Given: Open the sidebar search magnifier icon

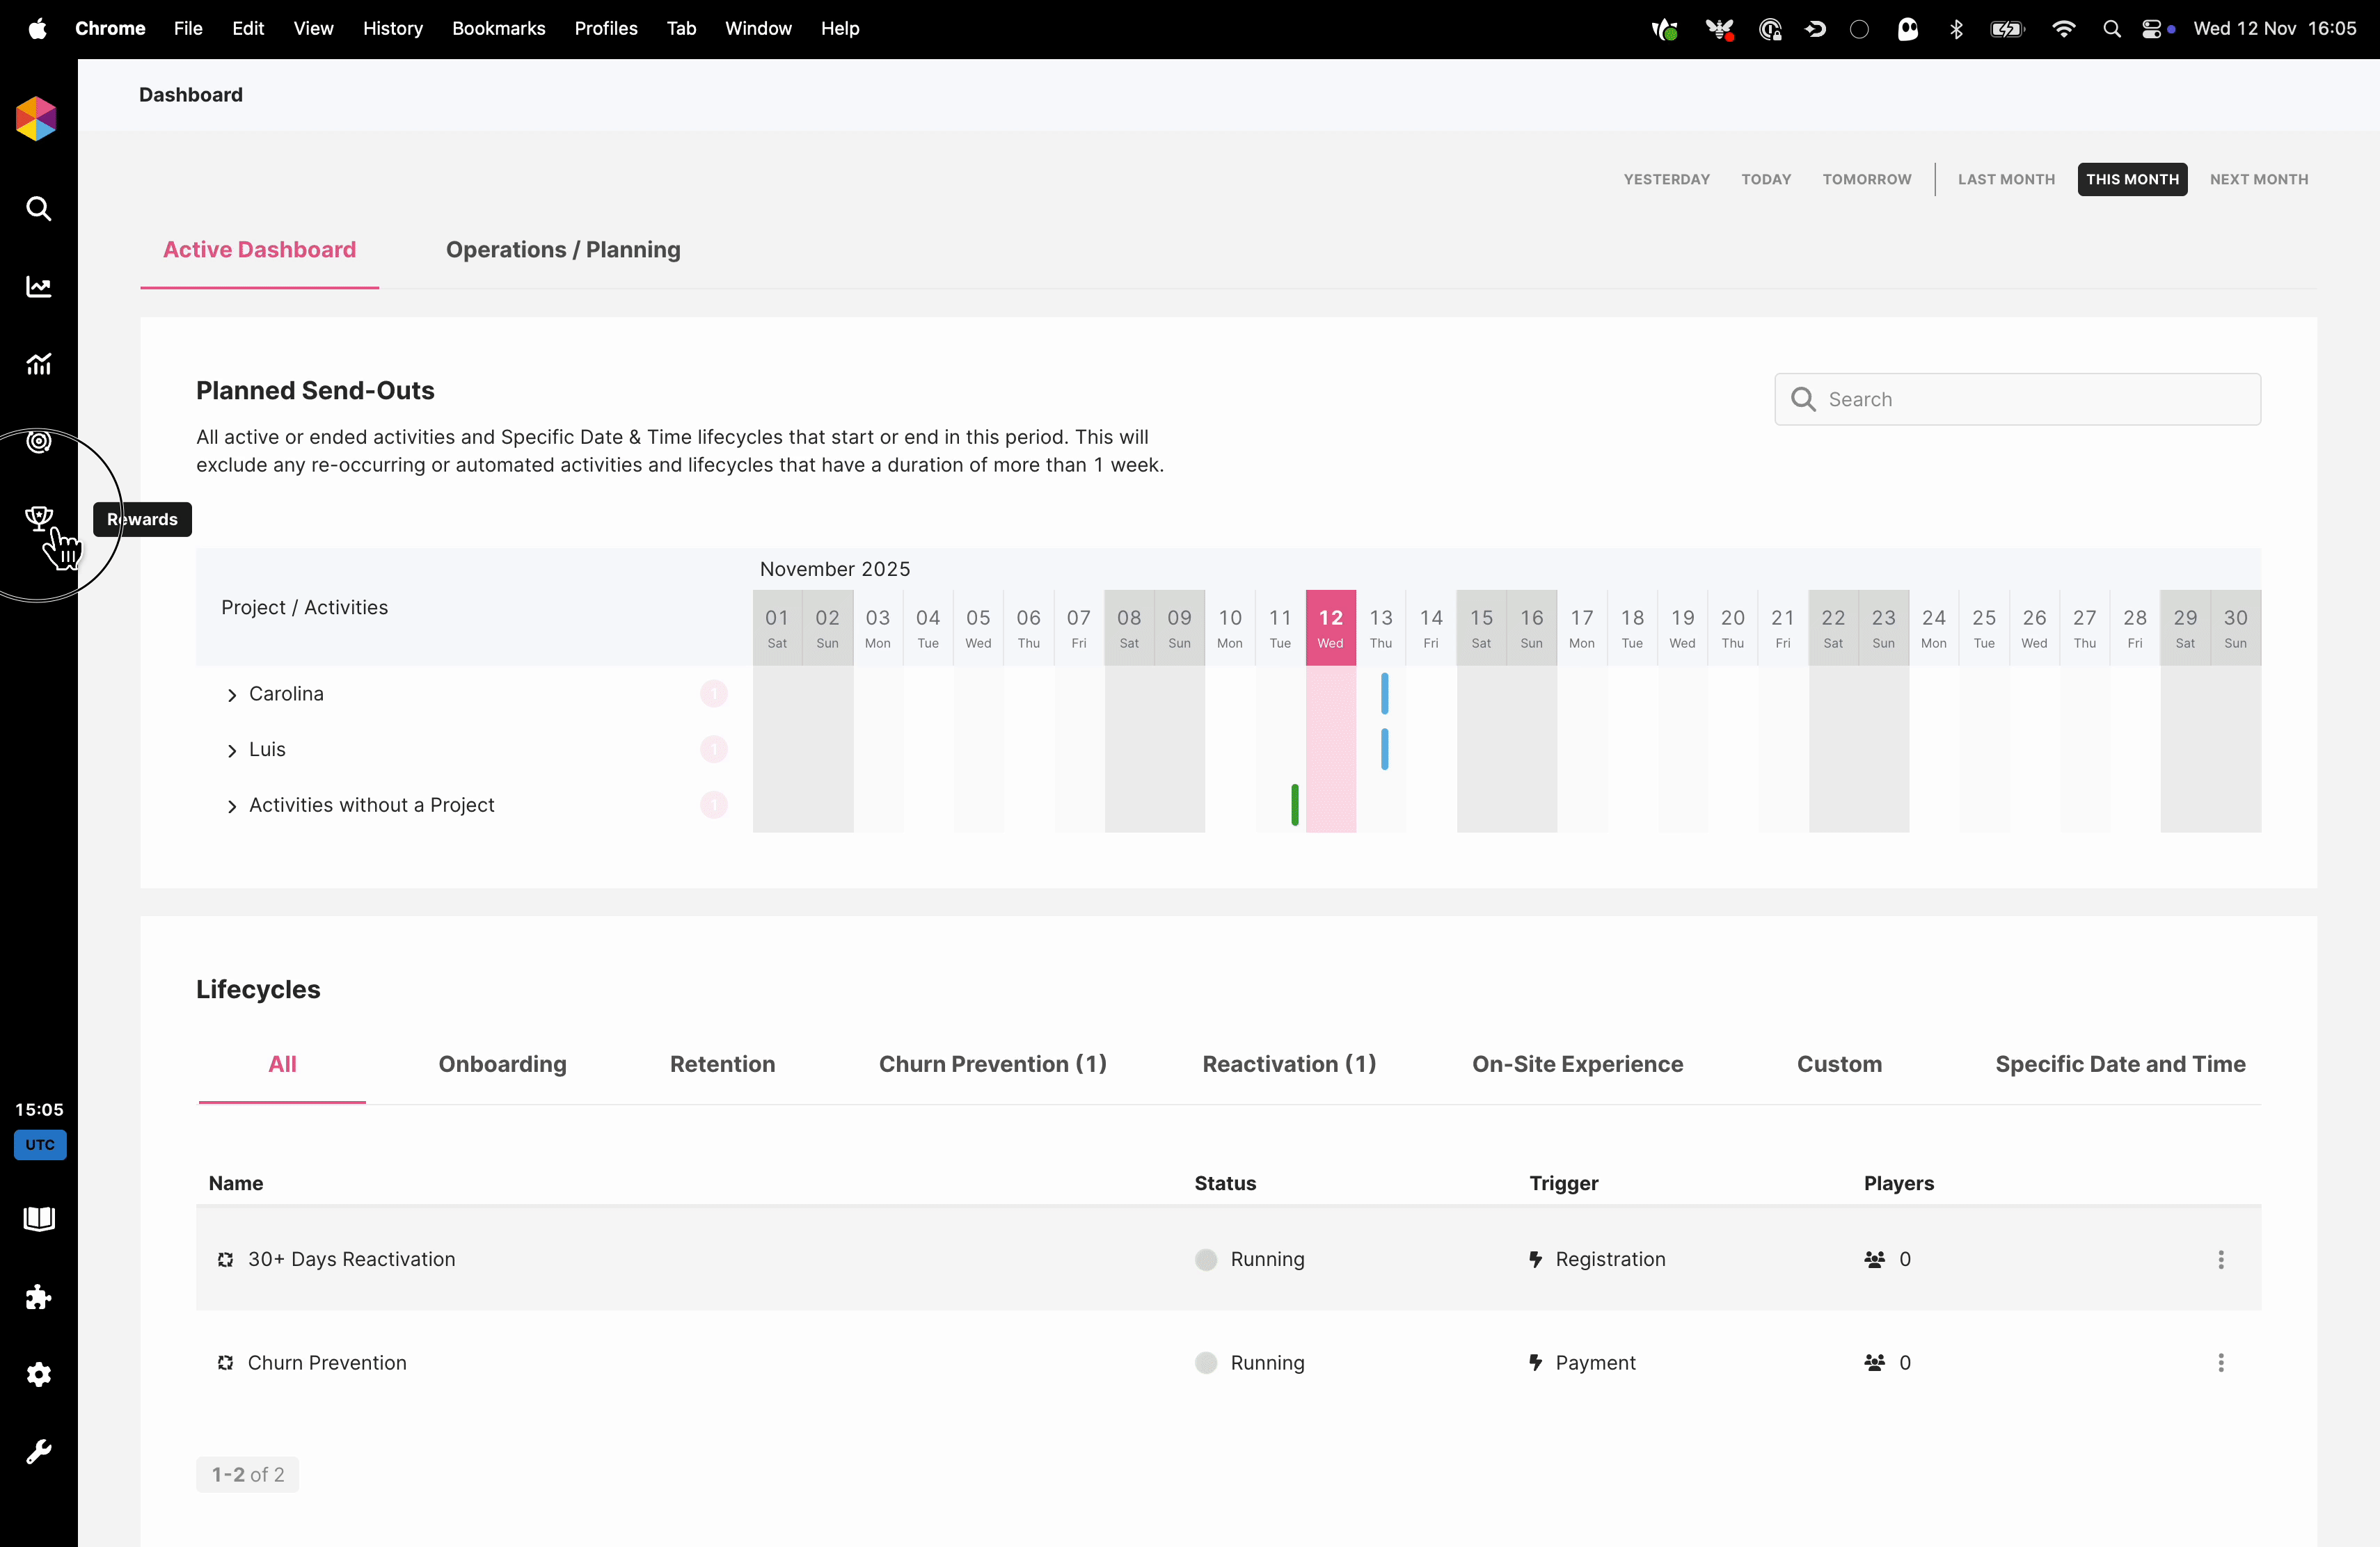Looking at the screenshot, I should coord(39,209).
